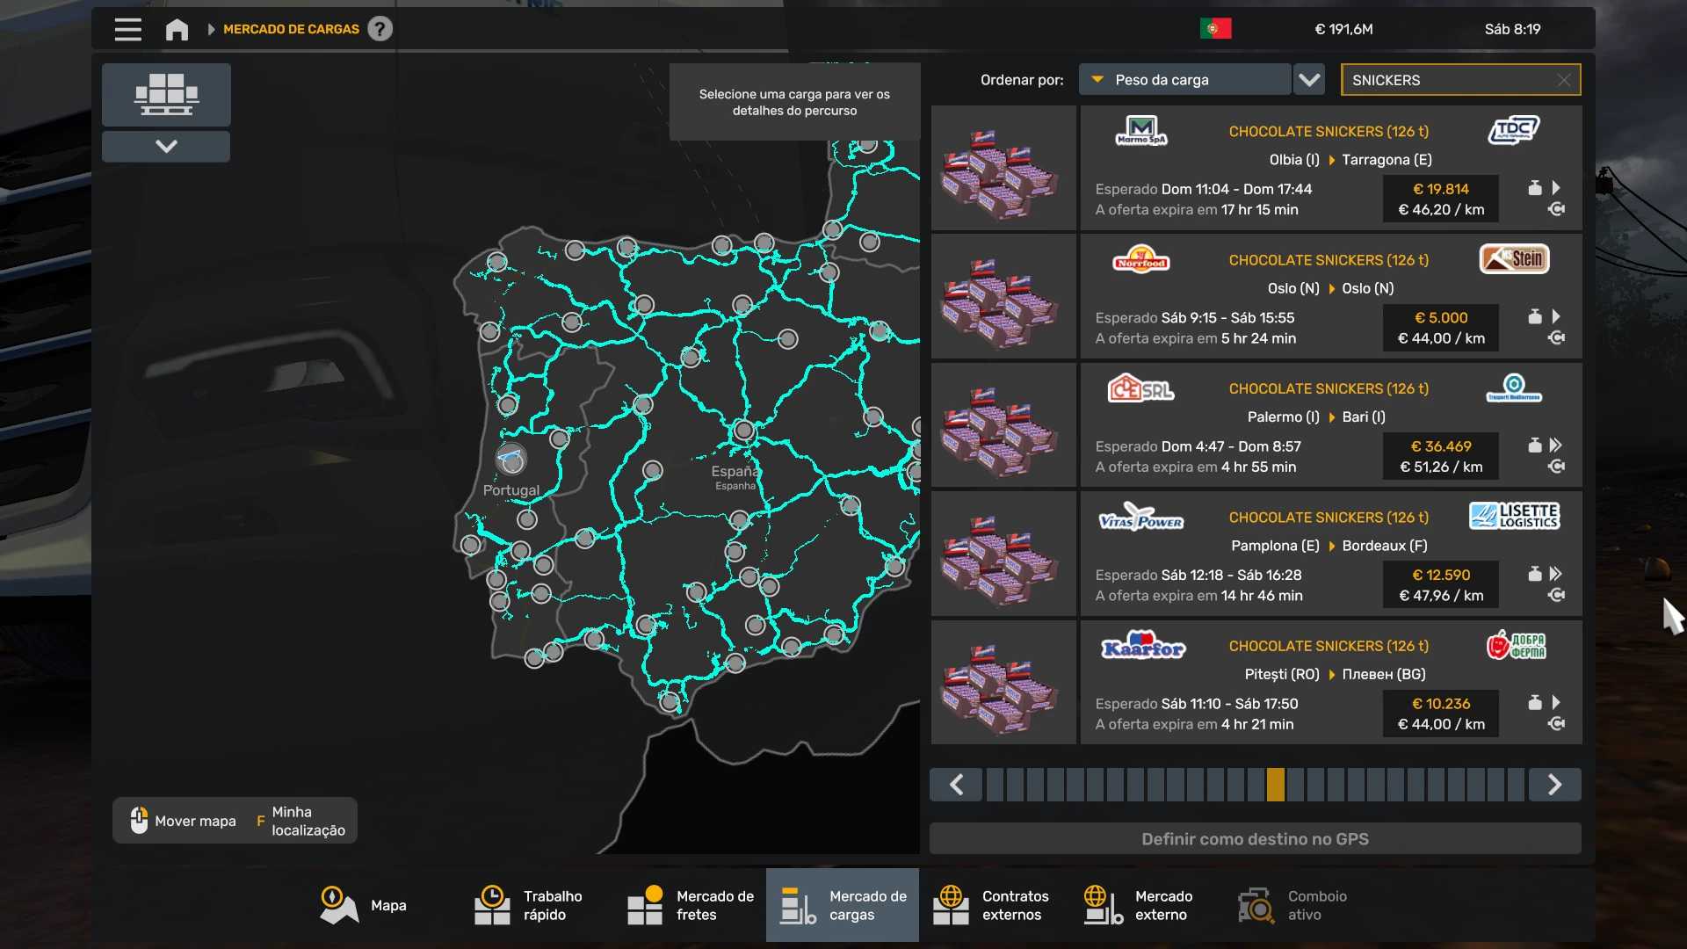Switch to the Mercado de fretes tab
Screen dimensions: 1687x949
[x=691, y=905]
